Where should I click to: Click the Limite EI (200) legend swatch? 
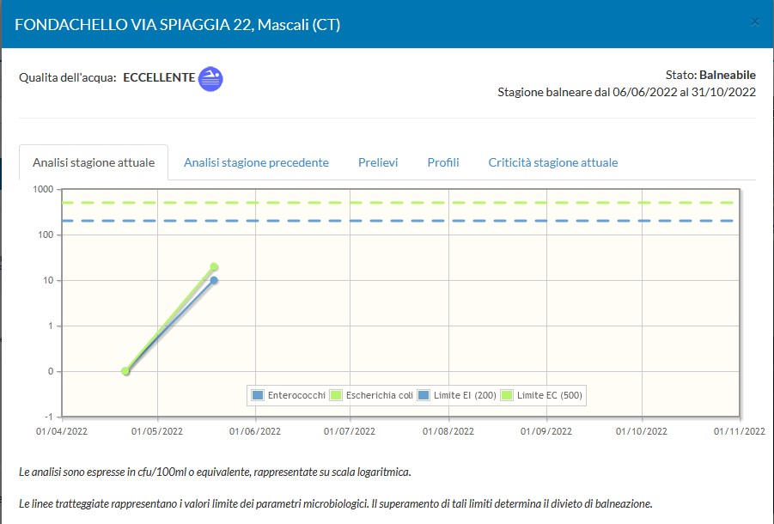(x=424, y=395)
